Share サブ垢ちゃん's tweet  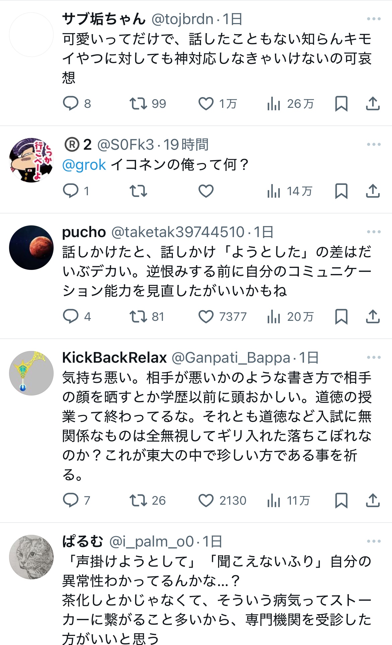pos(373,103)
